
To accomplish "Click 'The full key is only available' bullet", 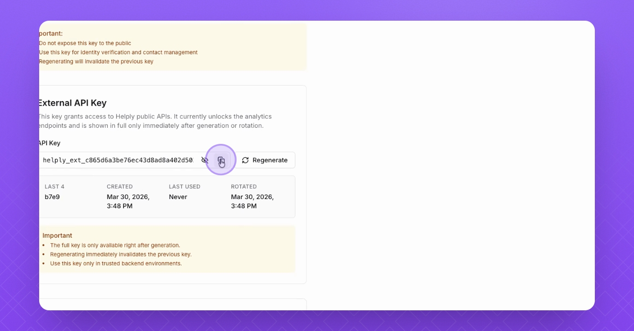I will 115,245.
